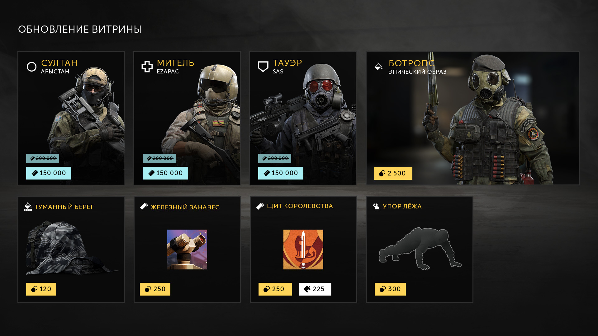
Task: Buy ТАУЭР for 150 000 credits
Action: [281, 173]
